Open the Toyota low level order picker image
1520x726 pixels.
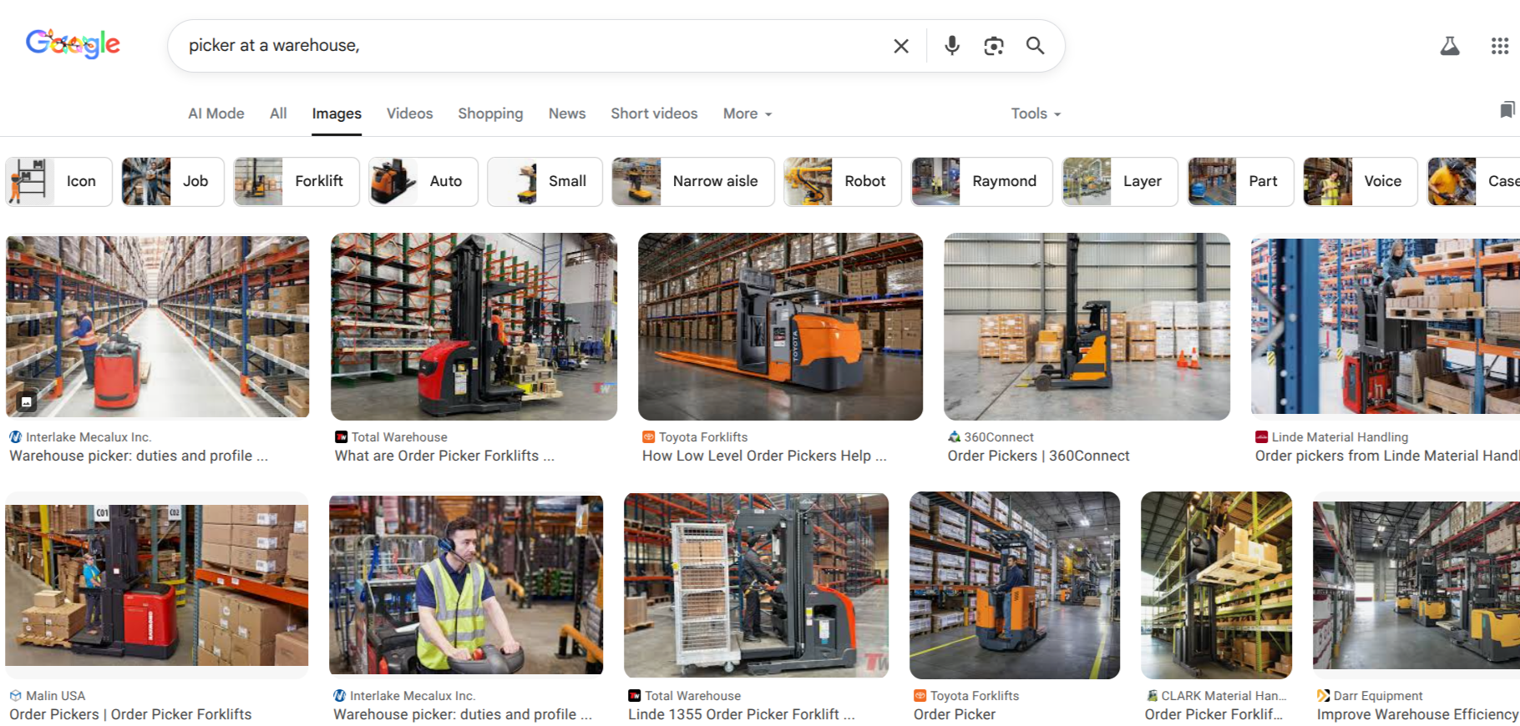pyautogui.click(x=780, y=326)
